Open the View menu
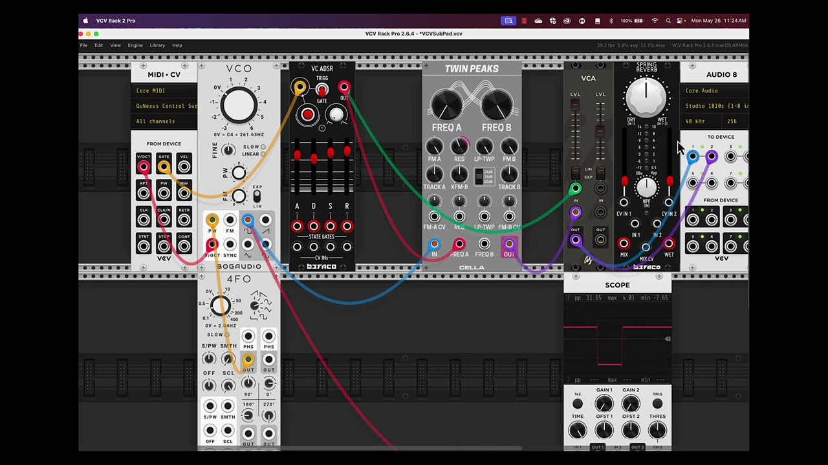The width and height of the screenshot is (828, 465). (x=115, y=45)
